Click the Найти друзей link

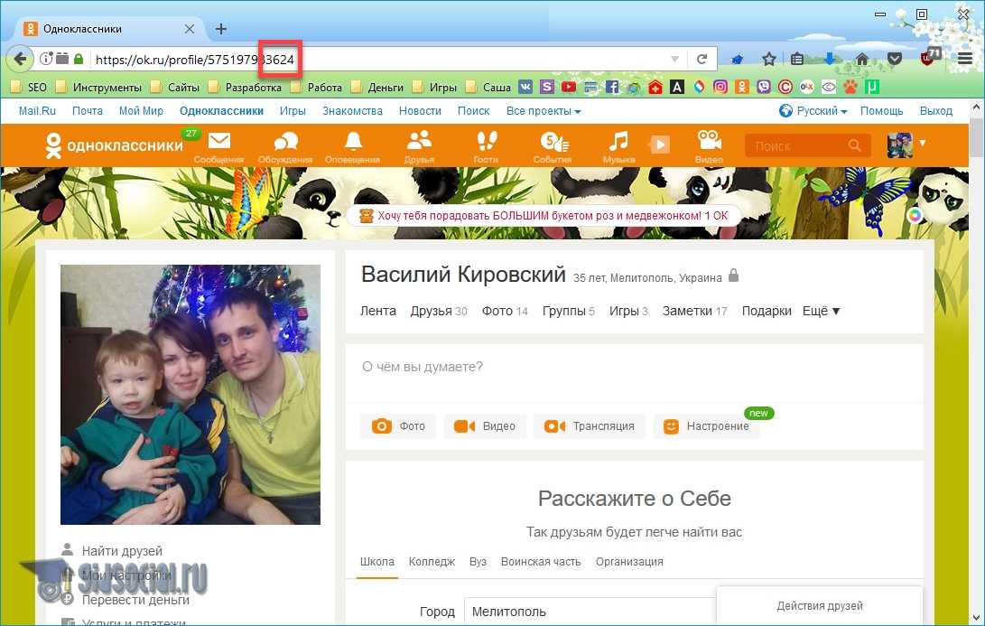pyautogui.click(x=122, y=551)
